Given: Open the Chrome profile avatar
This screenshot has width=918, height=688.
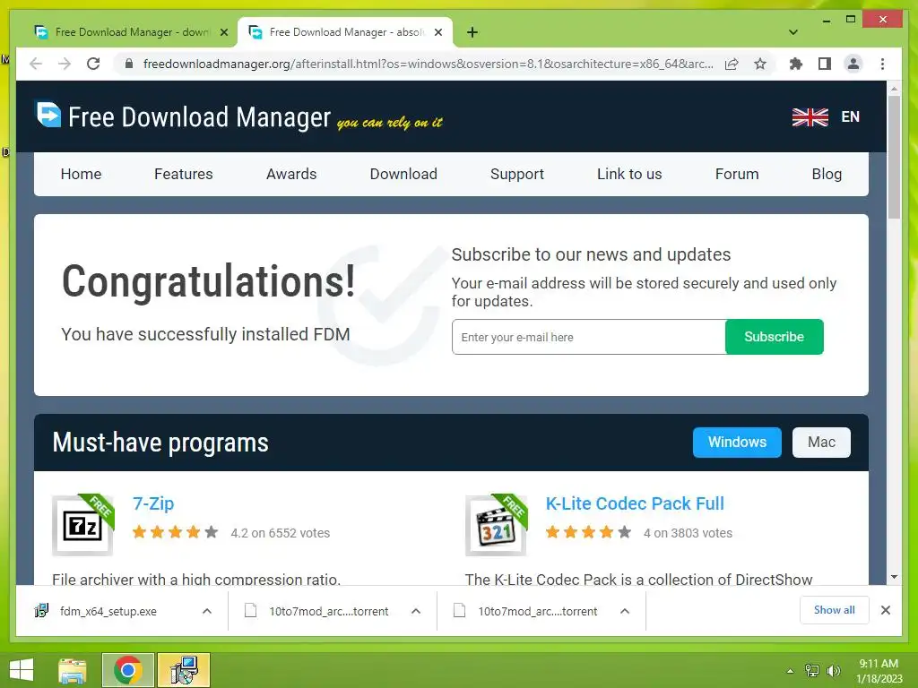Looking at the screenshot, I should pos(853,64).
